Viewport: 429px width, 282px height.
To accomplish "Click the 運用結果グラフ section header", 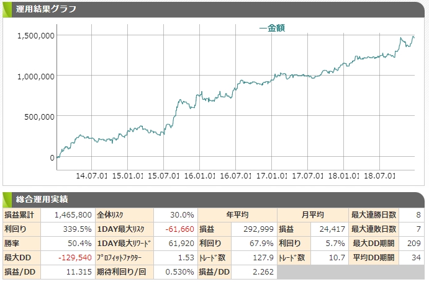I will tap(46, 9).
